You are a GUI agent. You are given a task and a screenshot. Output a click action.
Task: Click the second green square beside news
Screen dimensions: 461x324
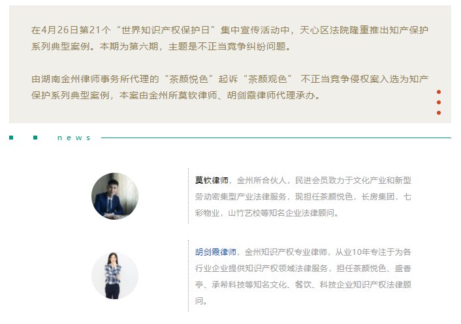35,138
